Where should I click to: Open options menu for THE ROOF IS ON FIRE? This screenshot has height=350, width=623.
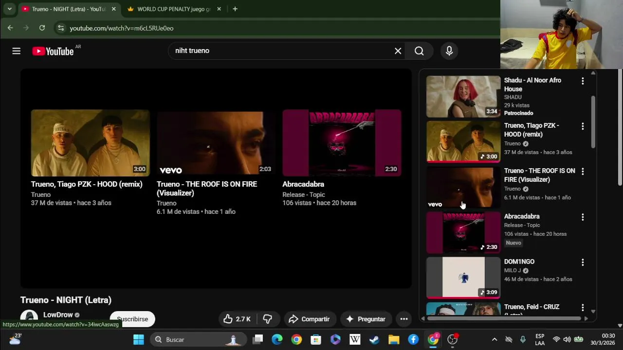tap(583, 172)
